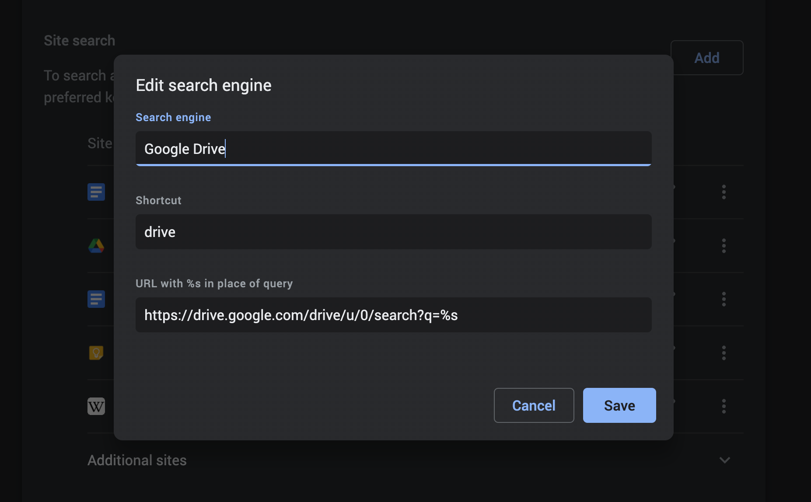Click the Shortcut field containing drive
Viewport: 811px width, 502px height.
393,232
